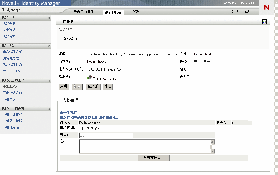This screenshot has height=175, width=278.
Task: Switch to the 请求和批准 tab
Action: 113,12
